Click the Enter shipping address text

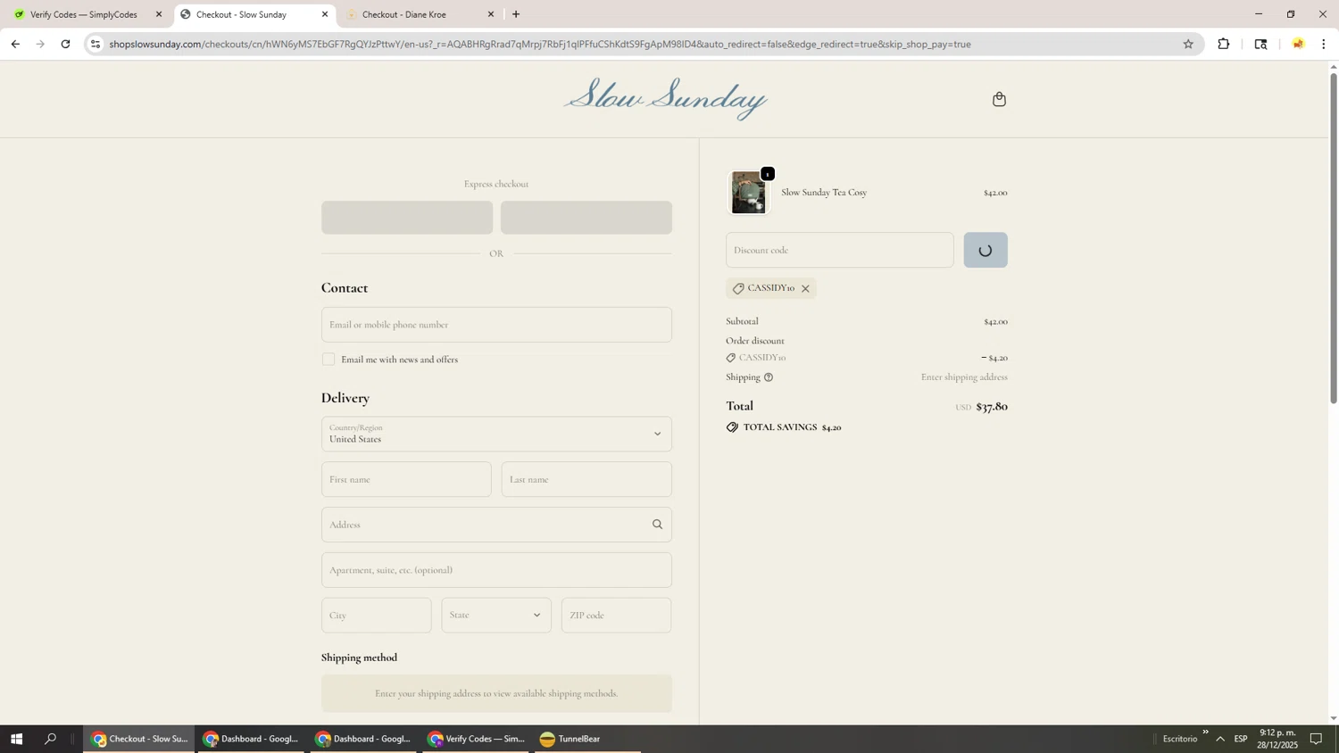(964, 377)
